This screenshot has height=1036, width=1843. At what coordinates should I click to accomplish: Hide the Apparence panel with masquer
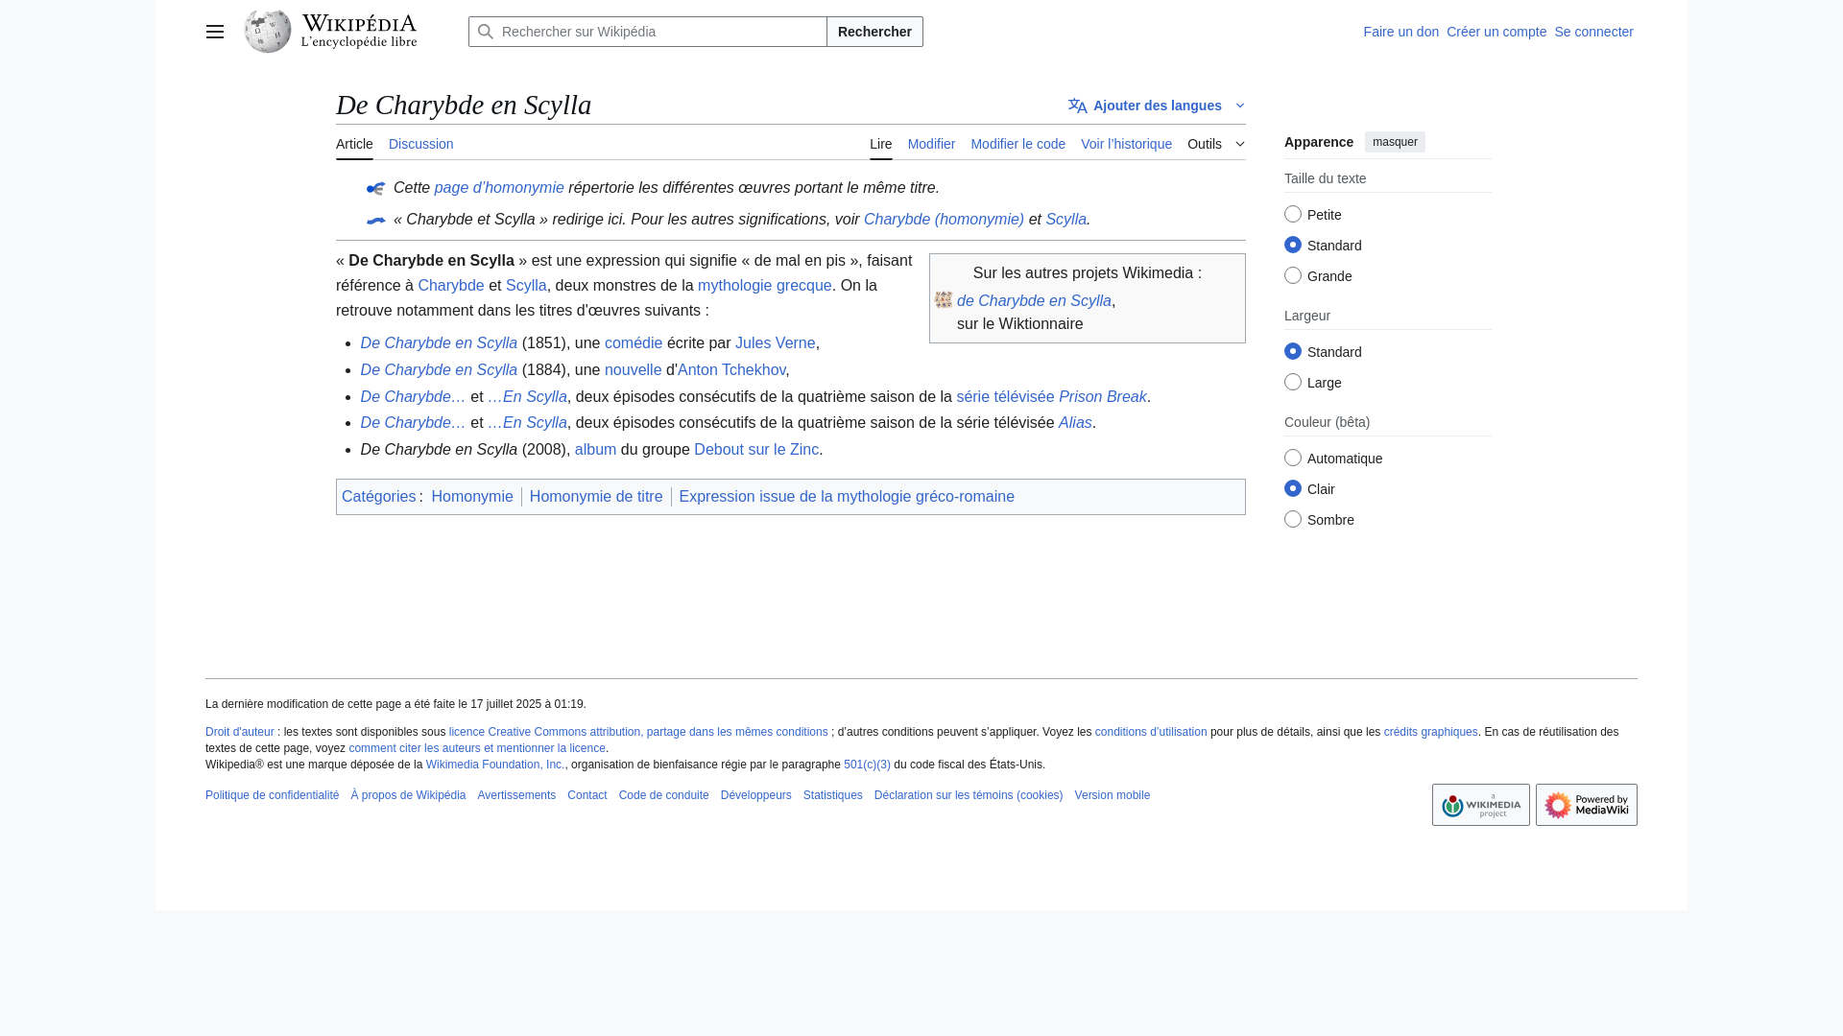pos(1394,142)
